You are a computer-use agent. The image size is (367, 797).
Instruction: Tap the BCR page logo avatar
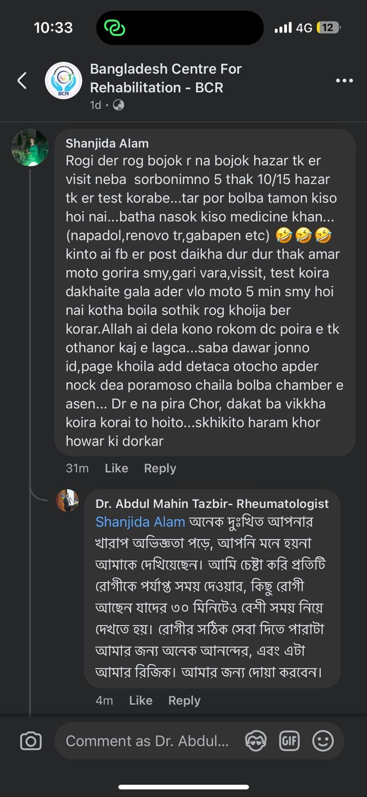[x=63, y=80]
